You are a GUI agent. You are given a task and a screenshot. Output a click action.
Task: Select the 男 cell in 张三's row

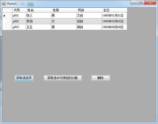tap(64, 15)
